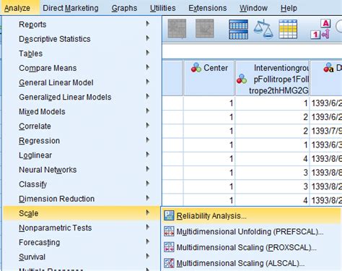Expand the Classify submenu
342x271 pixels.
click(x=82, y=184)
